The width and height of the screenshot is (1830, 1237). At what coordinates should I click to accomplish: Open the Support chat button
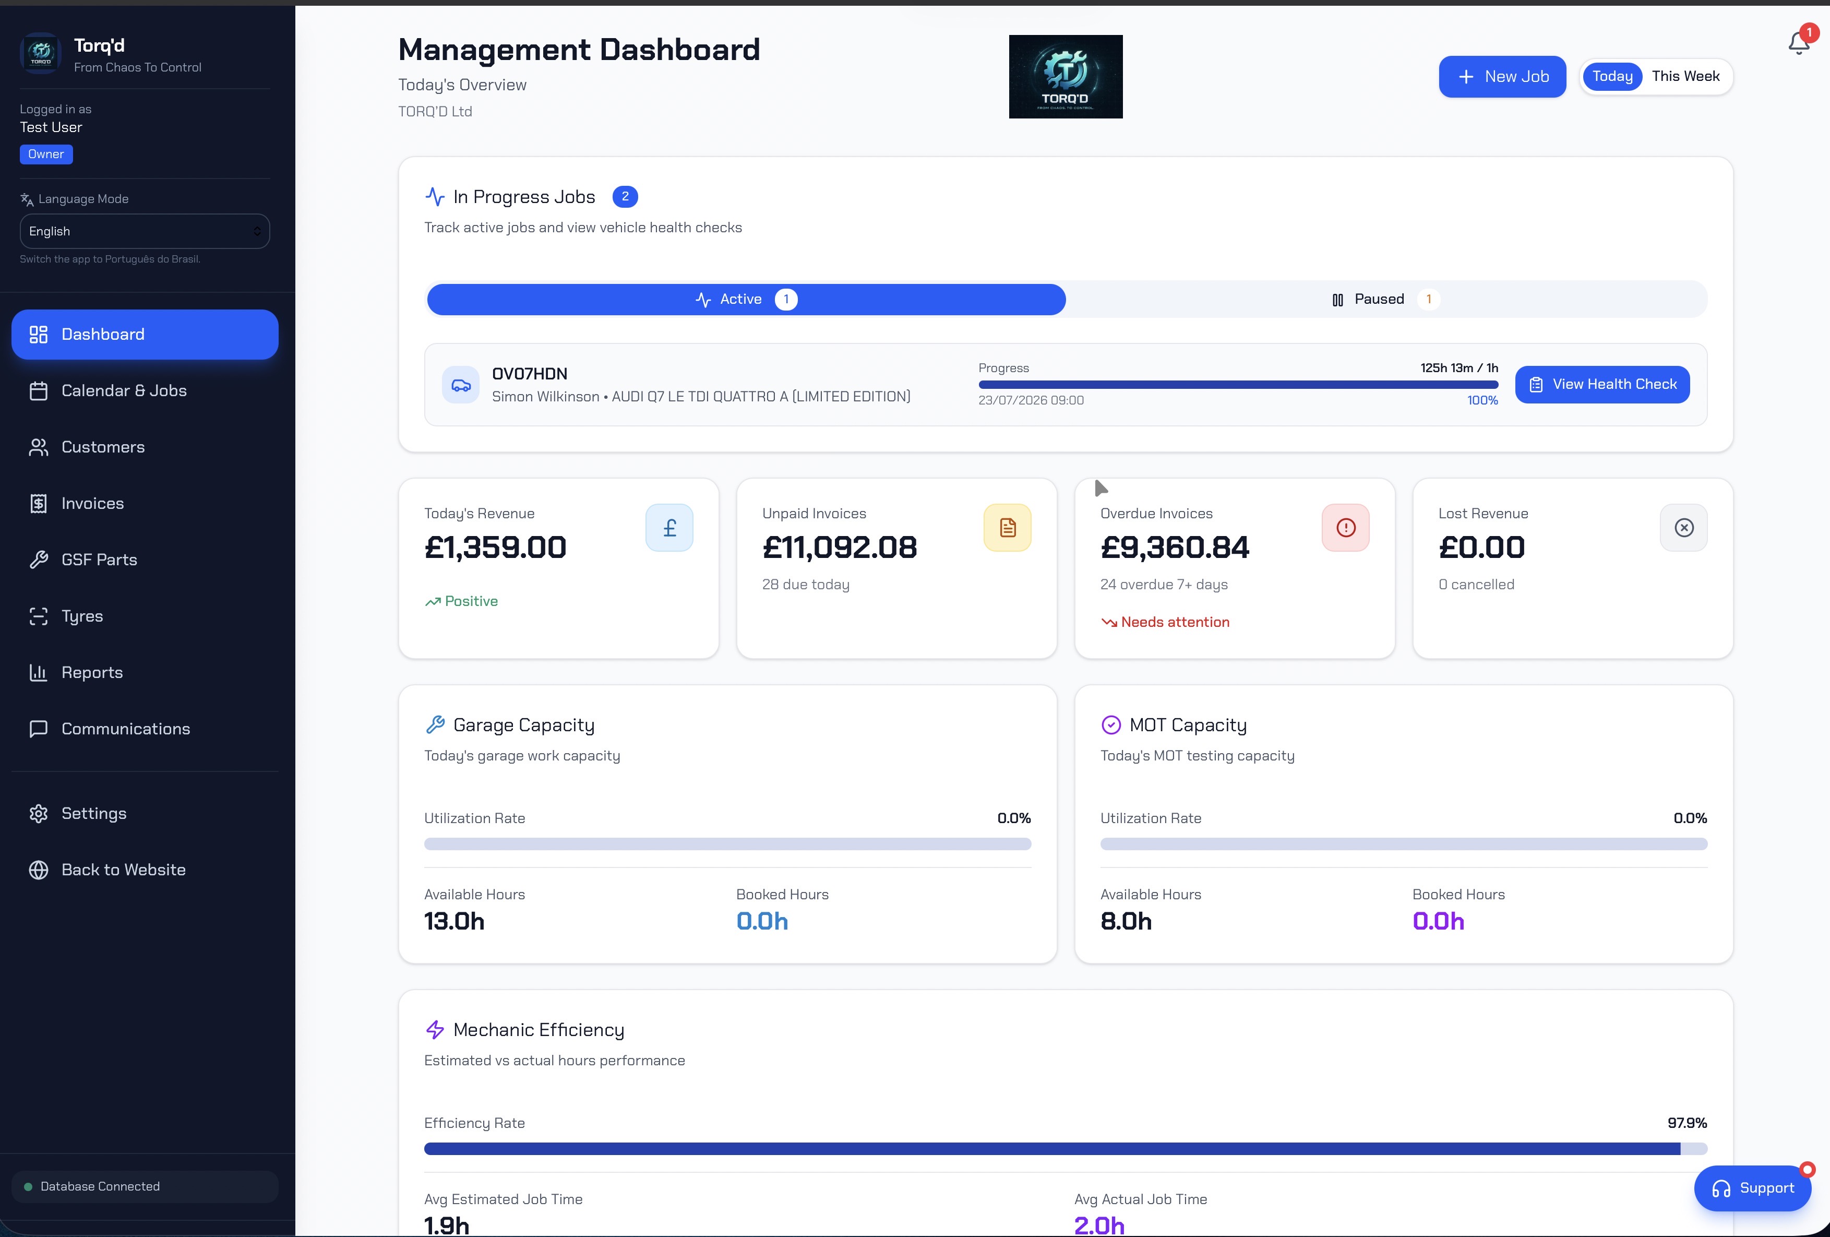(x=1752, y=1188)
